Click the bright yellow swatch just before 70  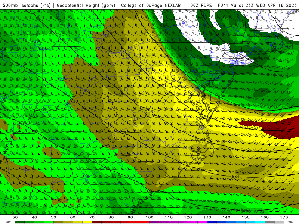(x=87, y=222)
